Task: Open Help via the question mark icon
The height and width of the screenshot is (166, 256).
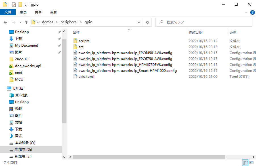Action: [x=252, y=12]
